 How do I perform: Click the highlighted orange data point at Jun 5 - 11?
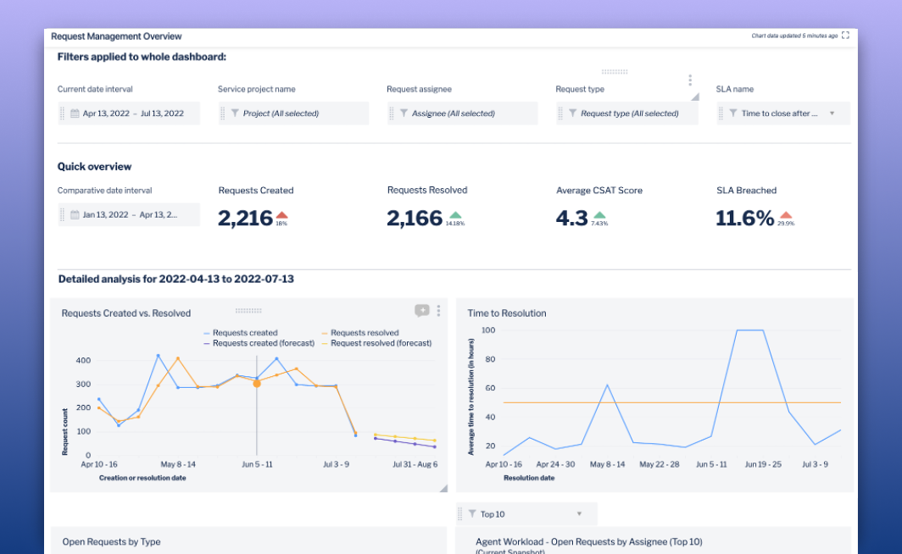pos(257,384)
